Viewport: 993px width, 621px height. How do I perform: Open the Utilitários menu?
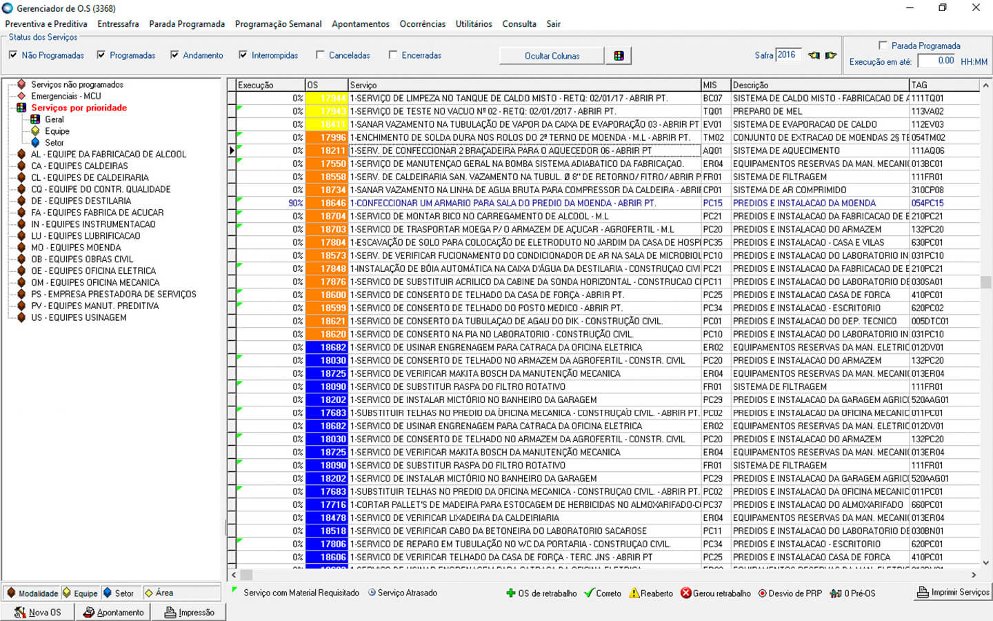tap(474, 23)
